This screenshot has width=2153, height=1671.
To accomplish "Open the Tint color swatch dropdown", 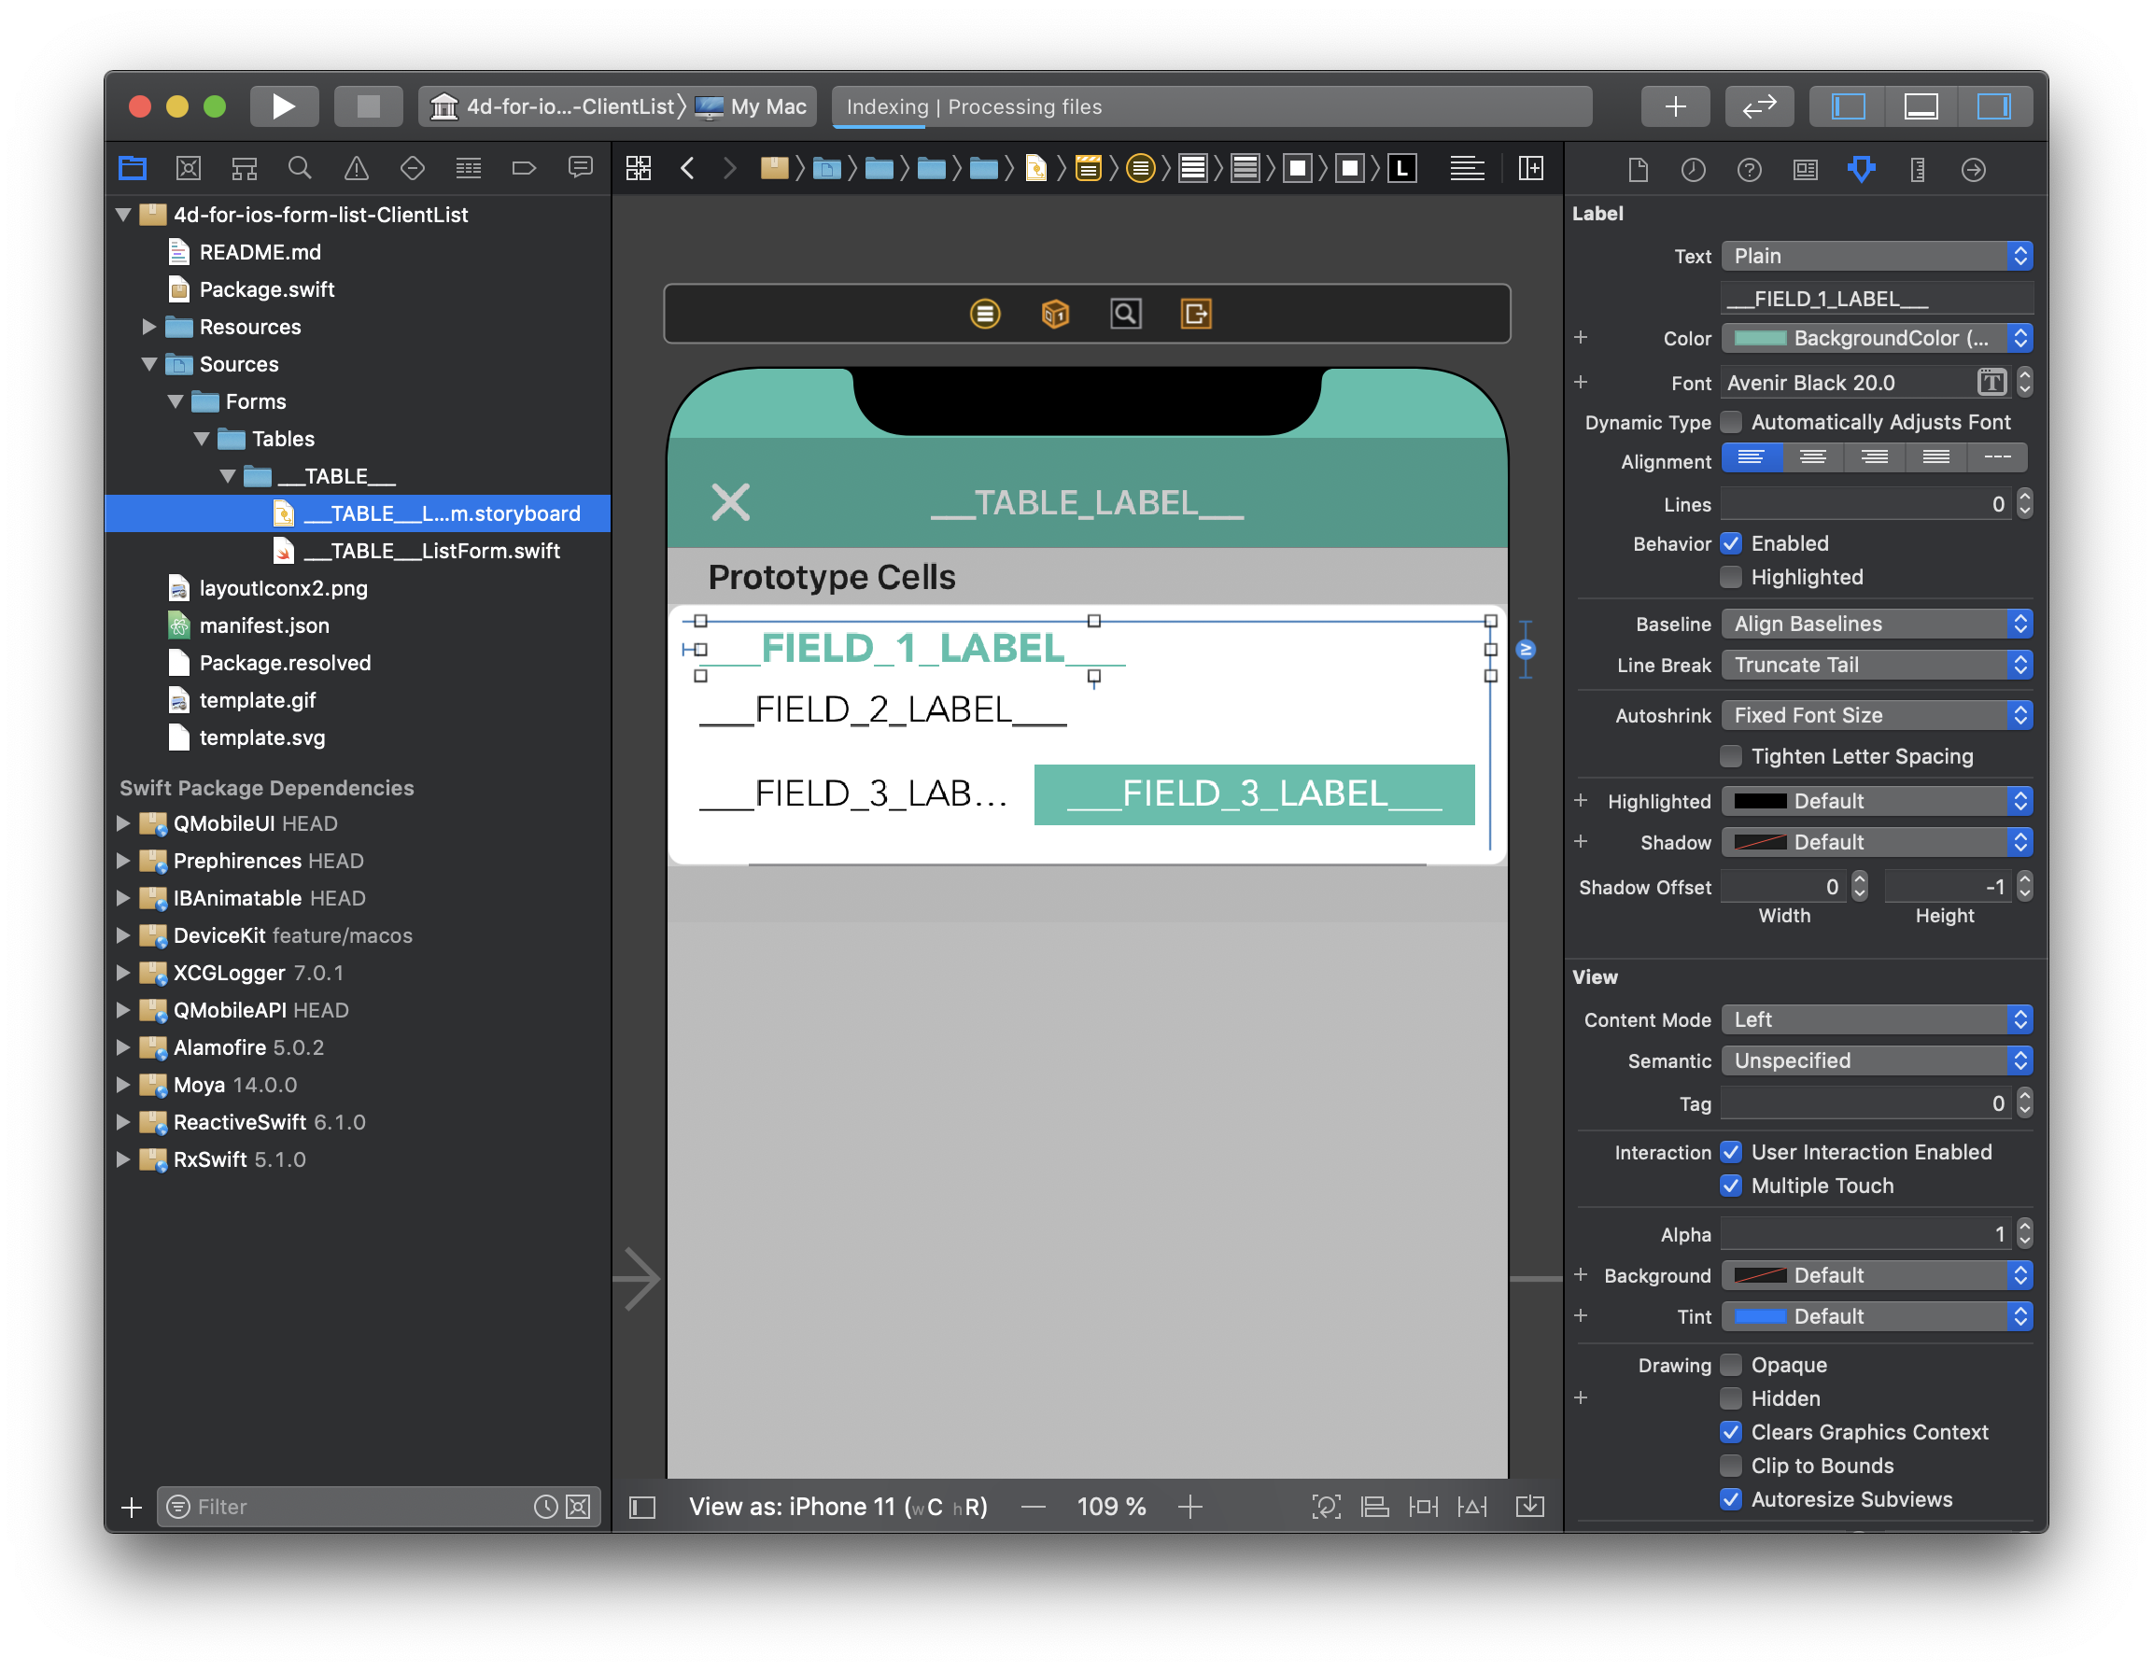I will 1876,1316.
